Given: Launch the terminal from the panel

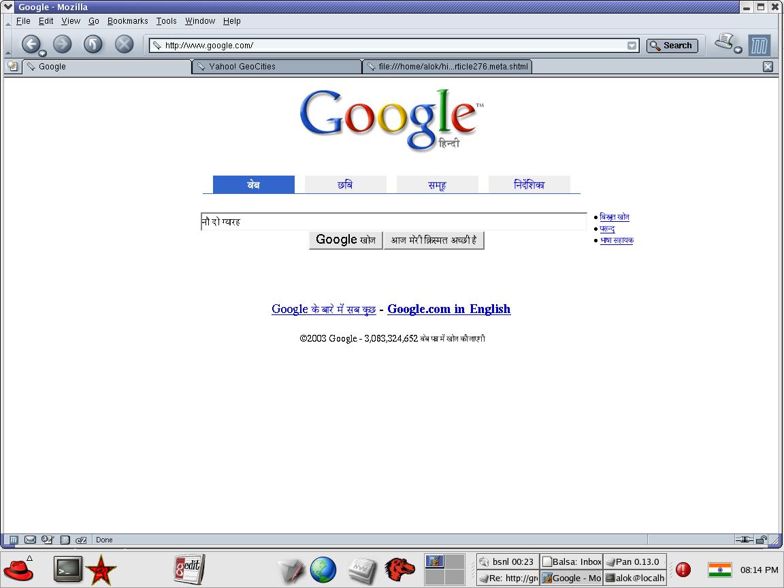Looking at the screenshot, I should pyautogui.click(x=68, y=570).
